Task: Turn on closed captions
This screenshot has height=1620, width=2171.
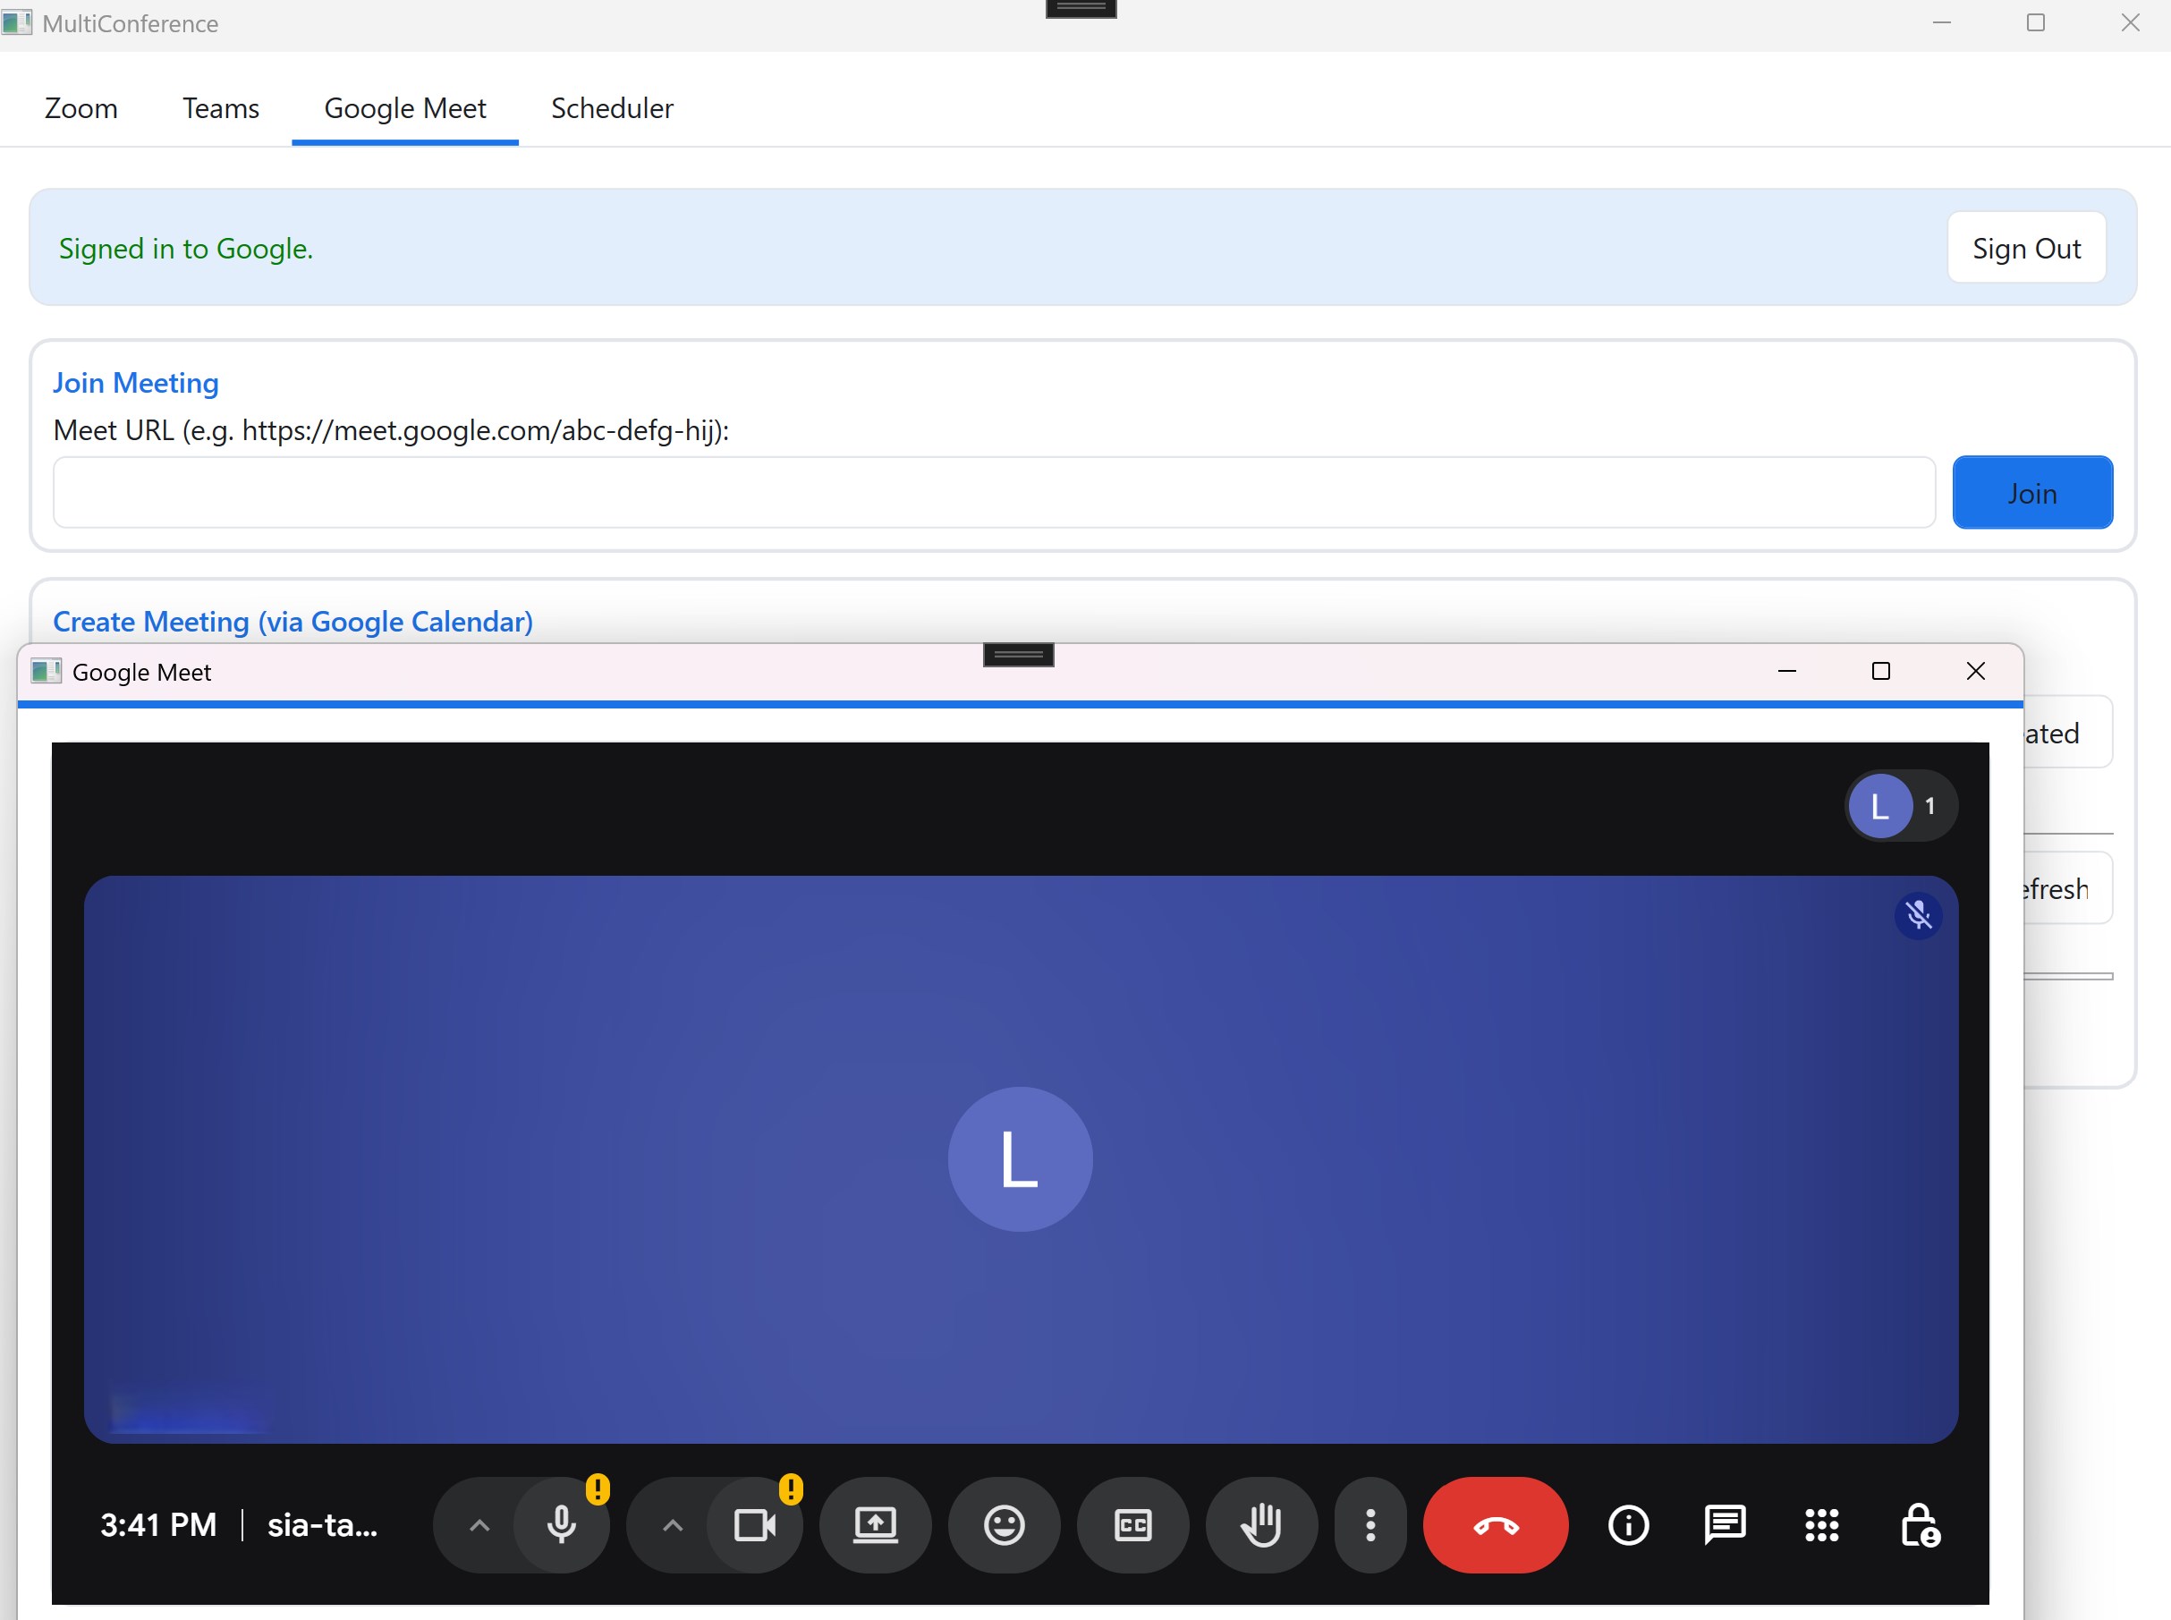Action: 1132,1525
